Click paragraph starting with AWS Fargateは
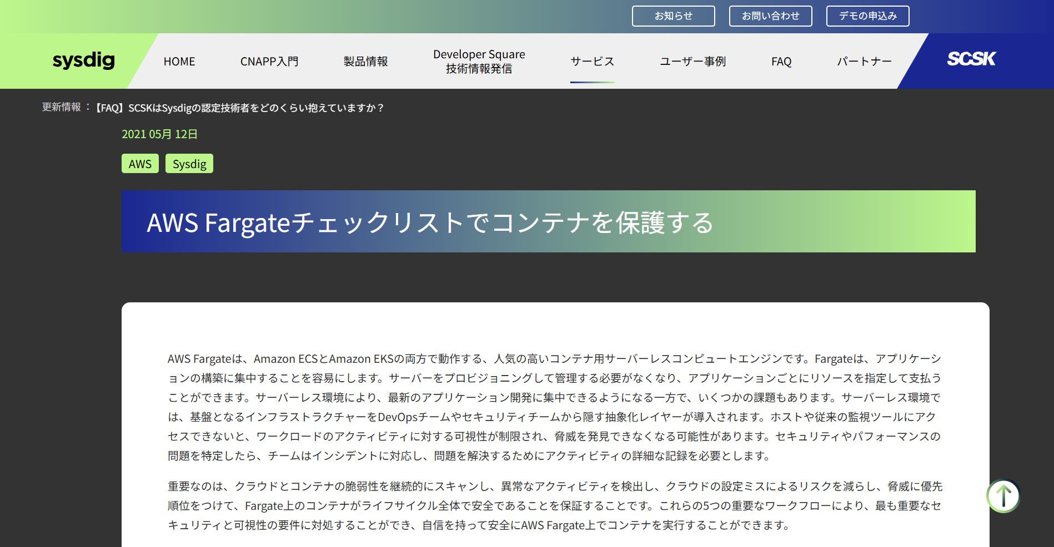The image size is (1054, 547). 555,407
